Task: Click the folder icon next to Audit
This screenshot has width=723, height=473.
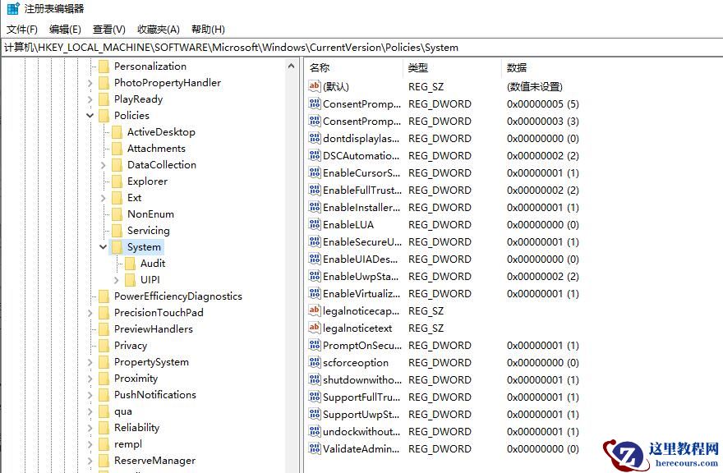Action: [131, 264]
